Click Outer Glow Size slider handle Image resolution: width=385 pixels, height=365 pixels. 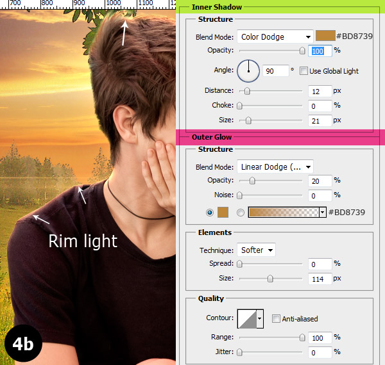click(270, 279)
